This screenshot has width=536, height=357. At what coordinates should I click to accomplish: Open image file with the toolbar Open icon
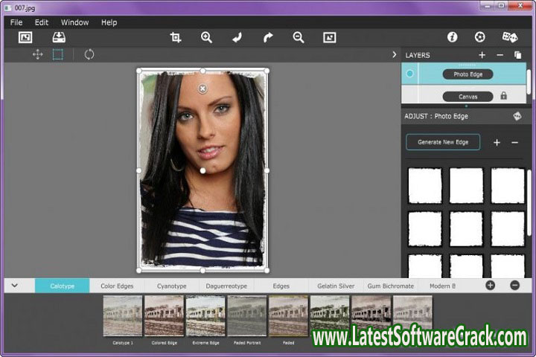point(25,37)
